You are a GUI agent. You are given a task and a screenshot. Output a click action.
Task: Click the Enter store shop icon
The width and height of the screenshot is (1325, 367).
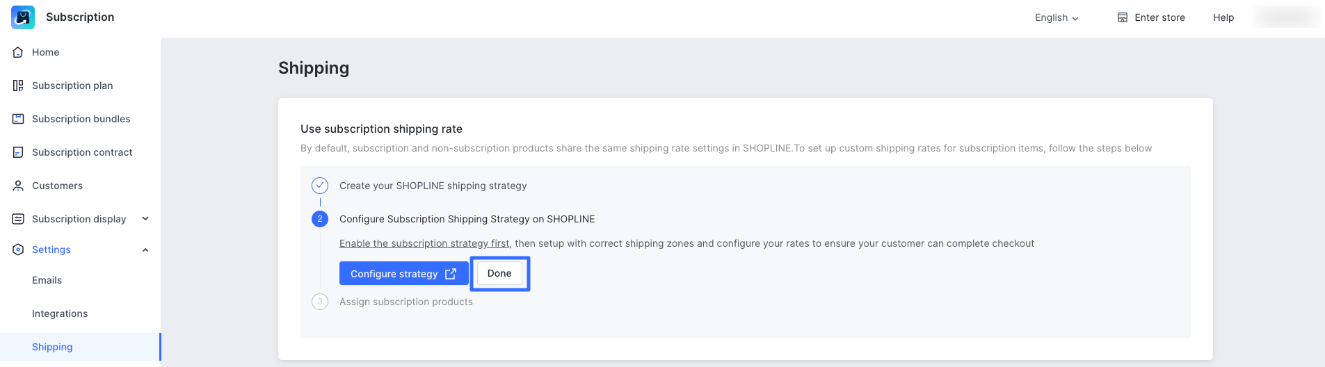[1123, 17]
